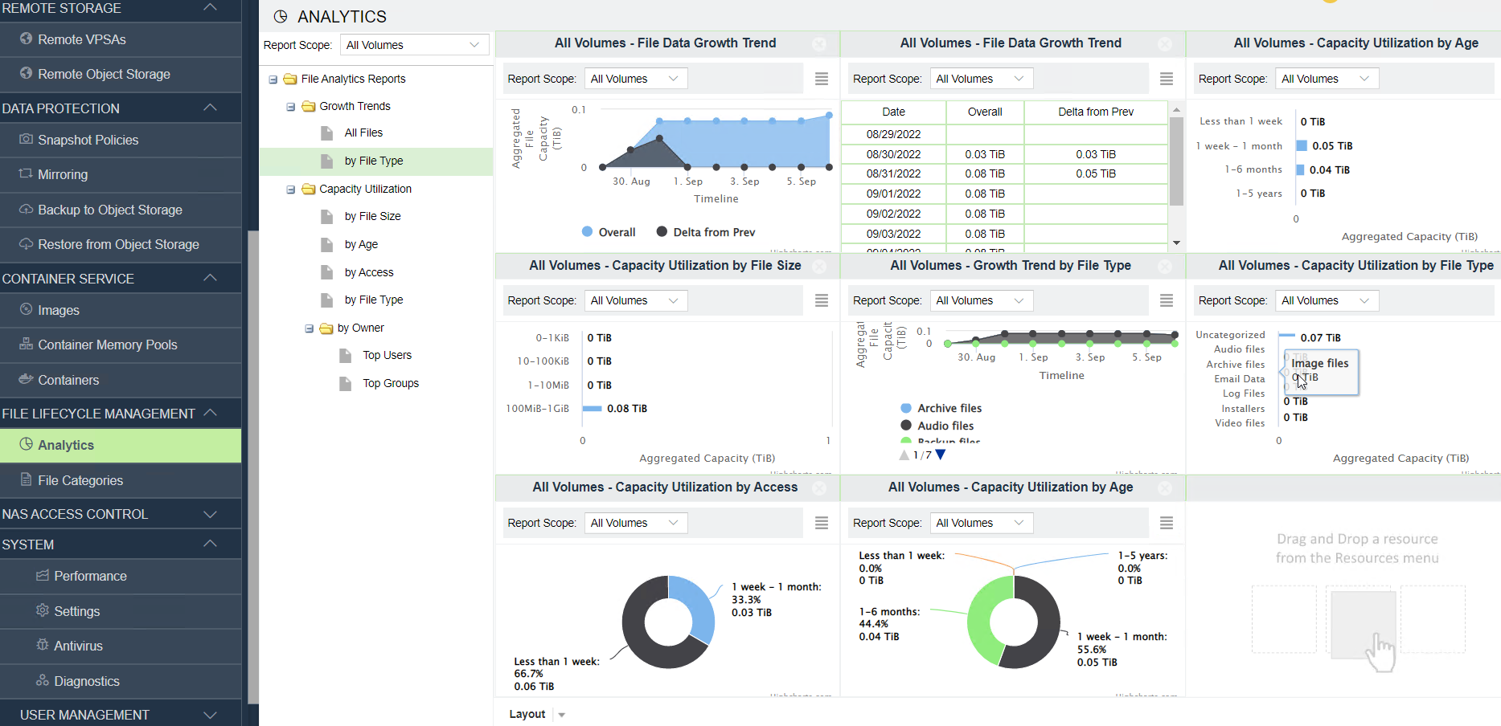This screenshot has height=726, width=1501.
Task: Click the Delta from Prev column header
Action: (x=1096, y=112)
